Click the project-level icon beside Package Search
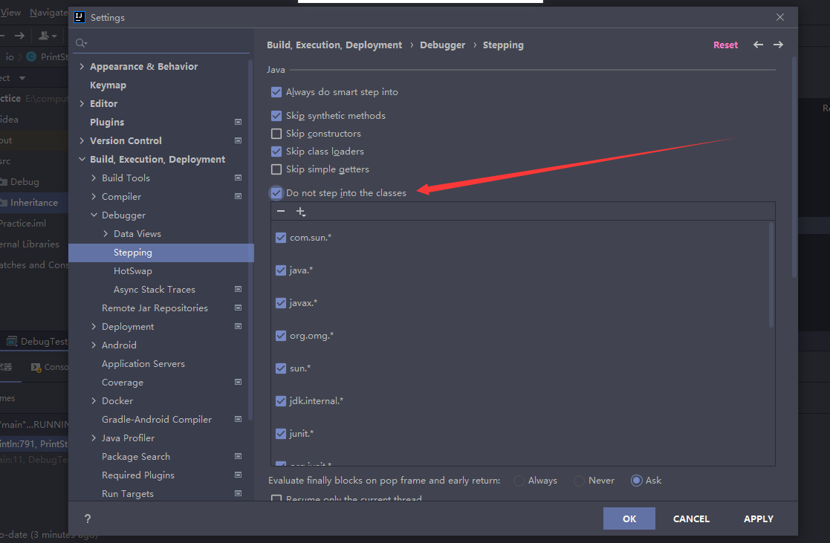This screenshot has height=543, width=830. [x=239, y=456]
